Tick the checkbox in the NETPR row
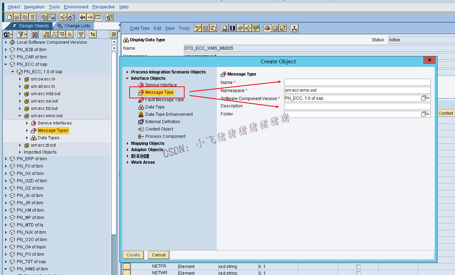 coord(358,267)
